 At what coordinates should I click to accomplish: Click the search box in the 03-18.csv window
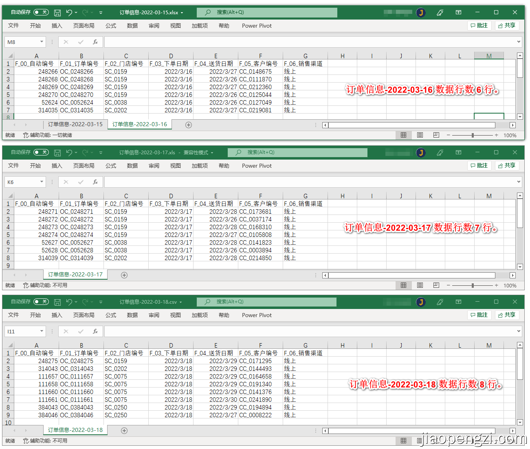coord(266,302)
